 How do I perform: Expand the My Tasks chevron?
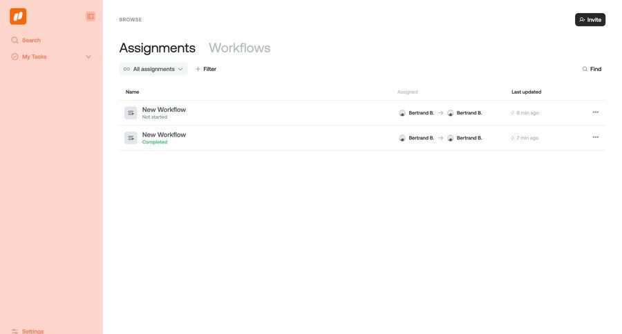88,57
